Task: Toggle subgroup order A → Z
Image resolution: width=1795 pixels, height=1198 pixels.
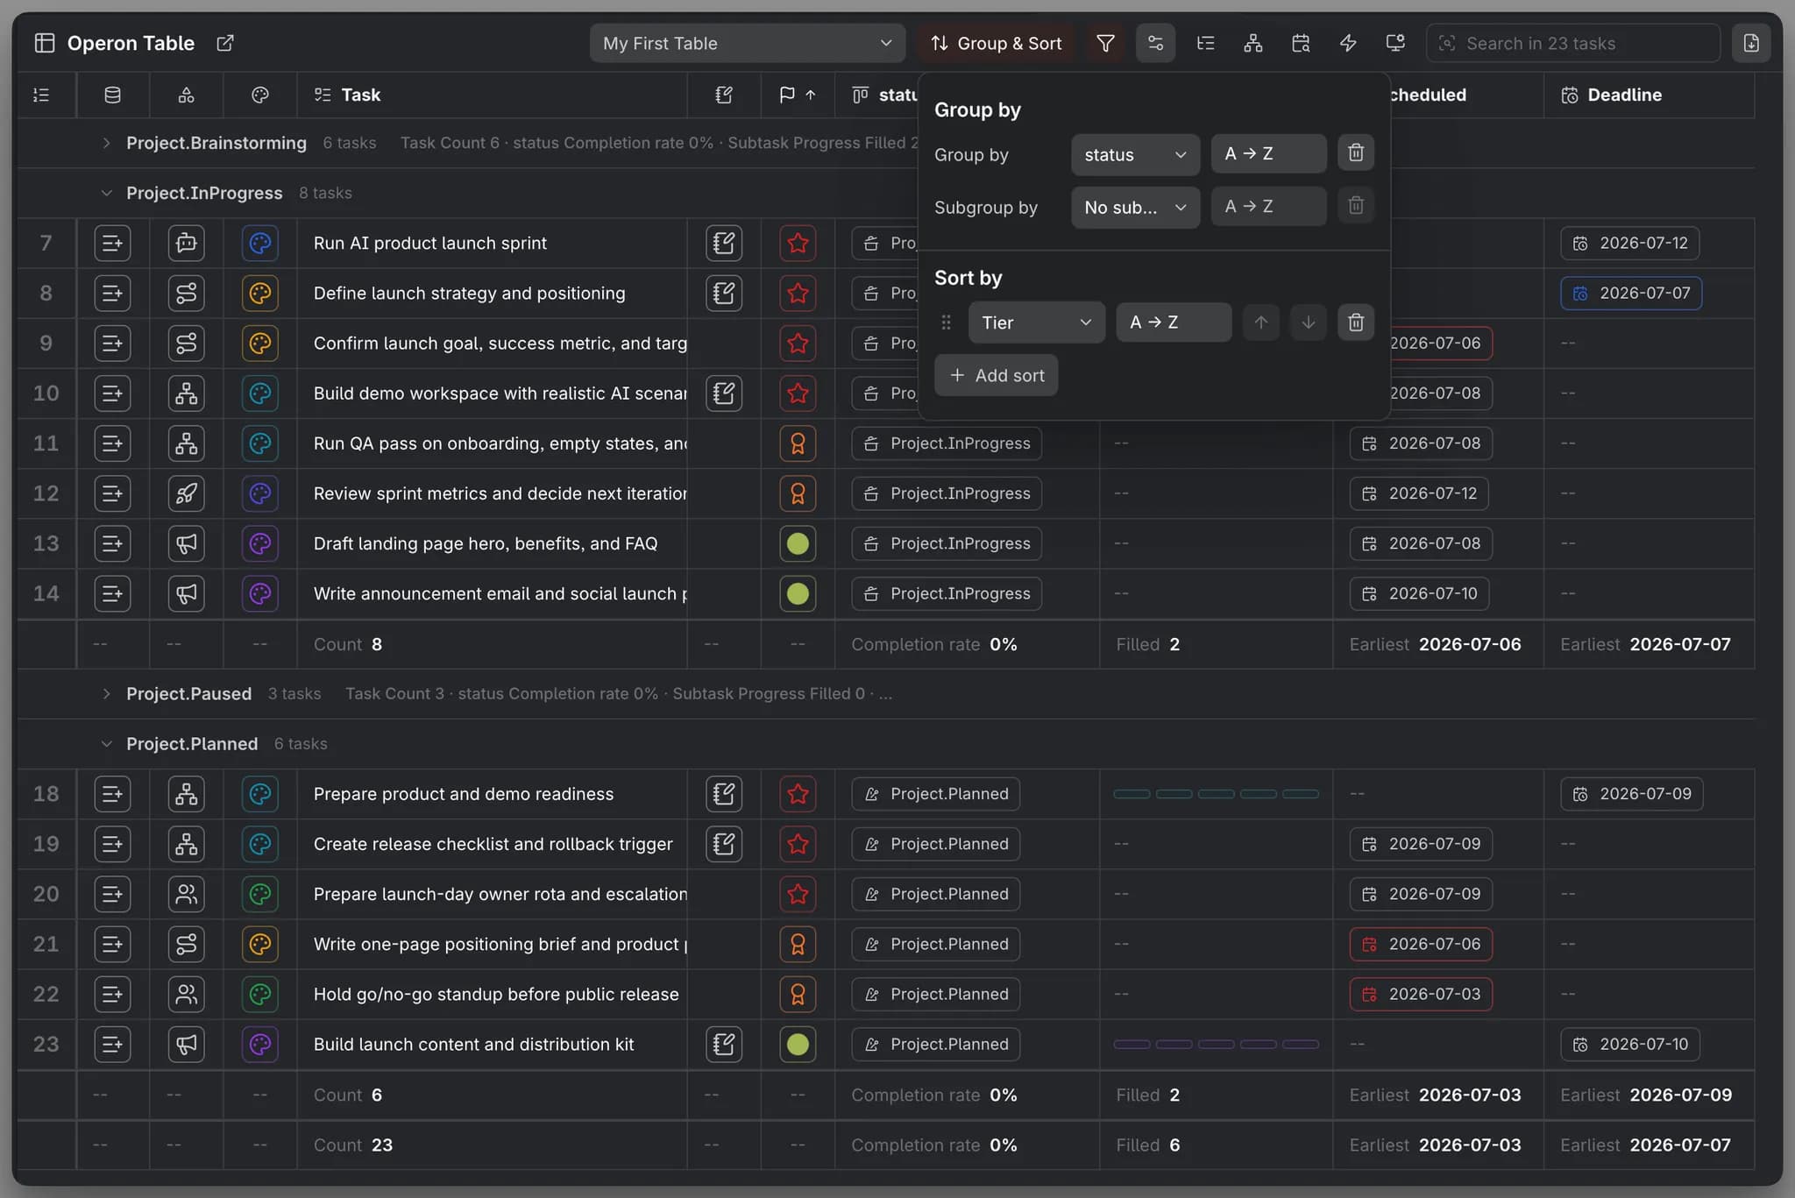Action: pyautogui.click(x=1268, y=207)
